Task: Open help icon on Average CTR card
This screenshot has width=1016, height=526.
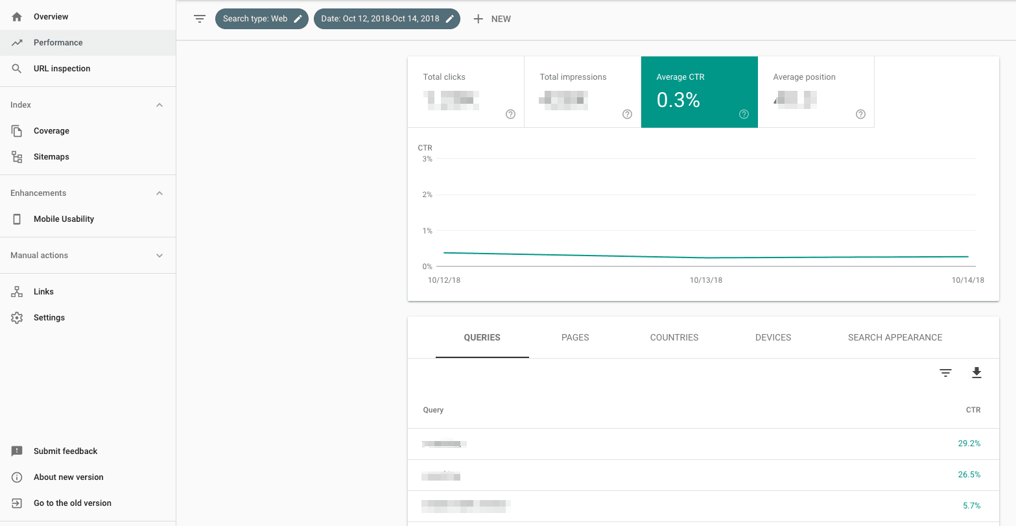Action: (x=744, y=114)
